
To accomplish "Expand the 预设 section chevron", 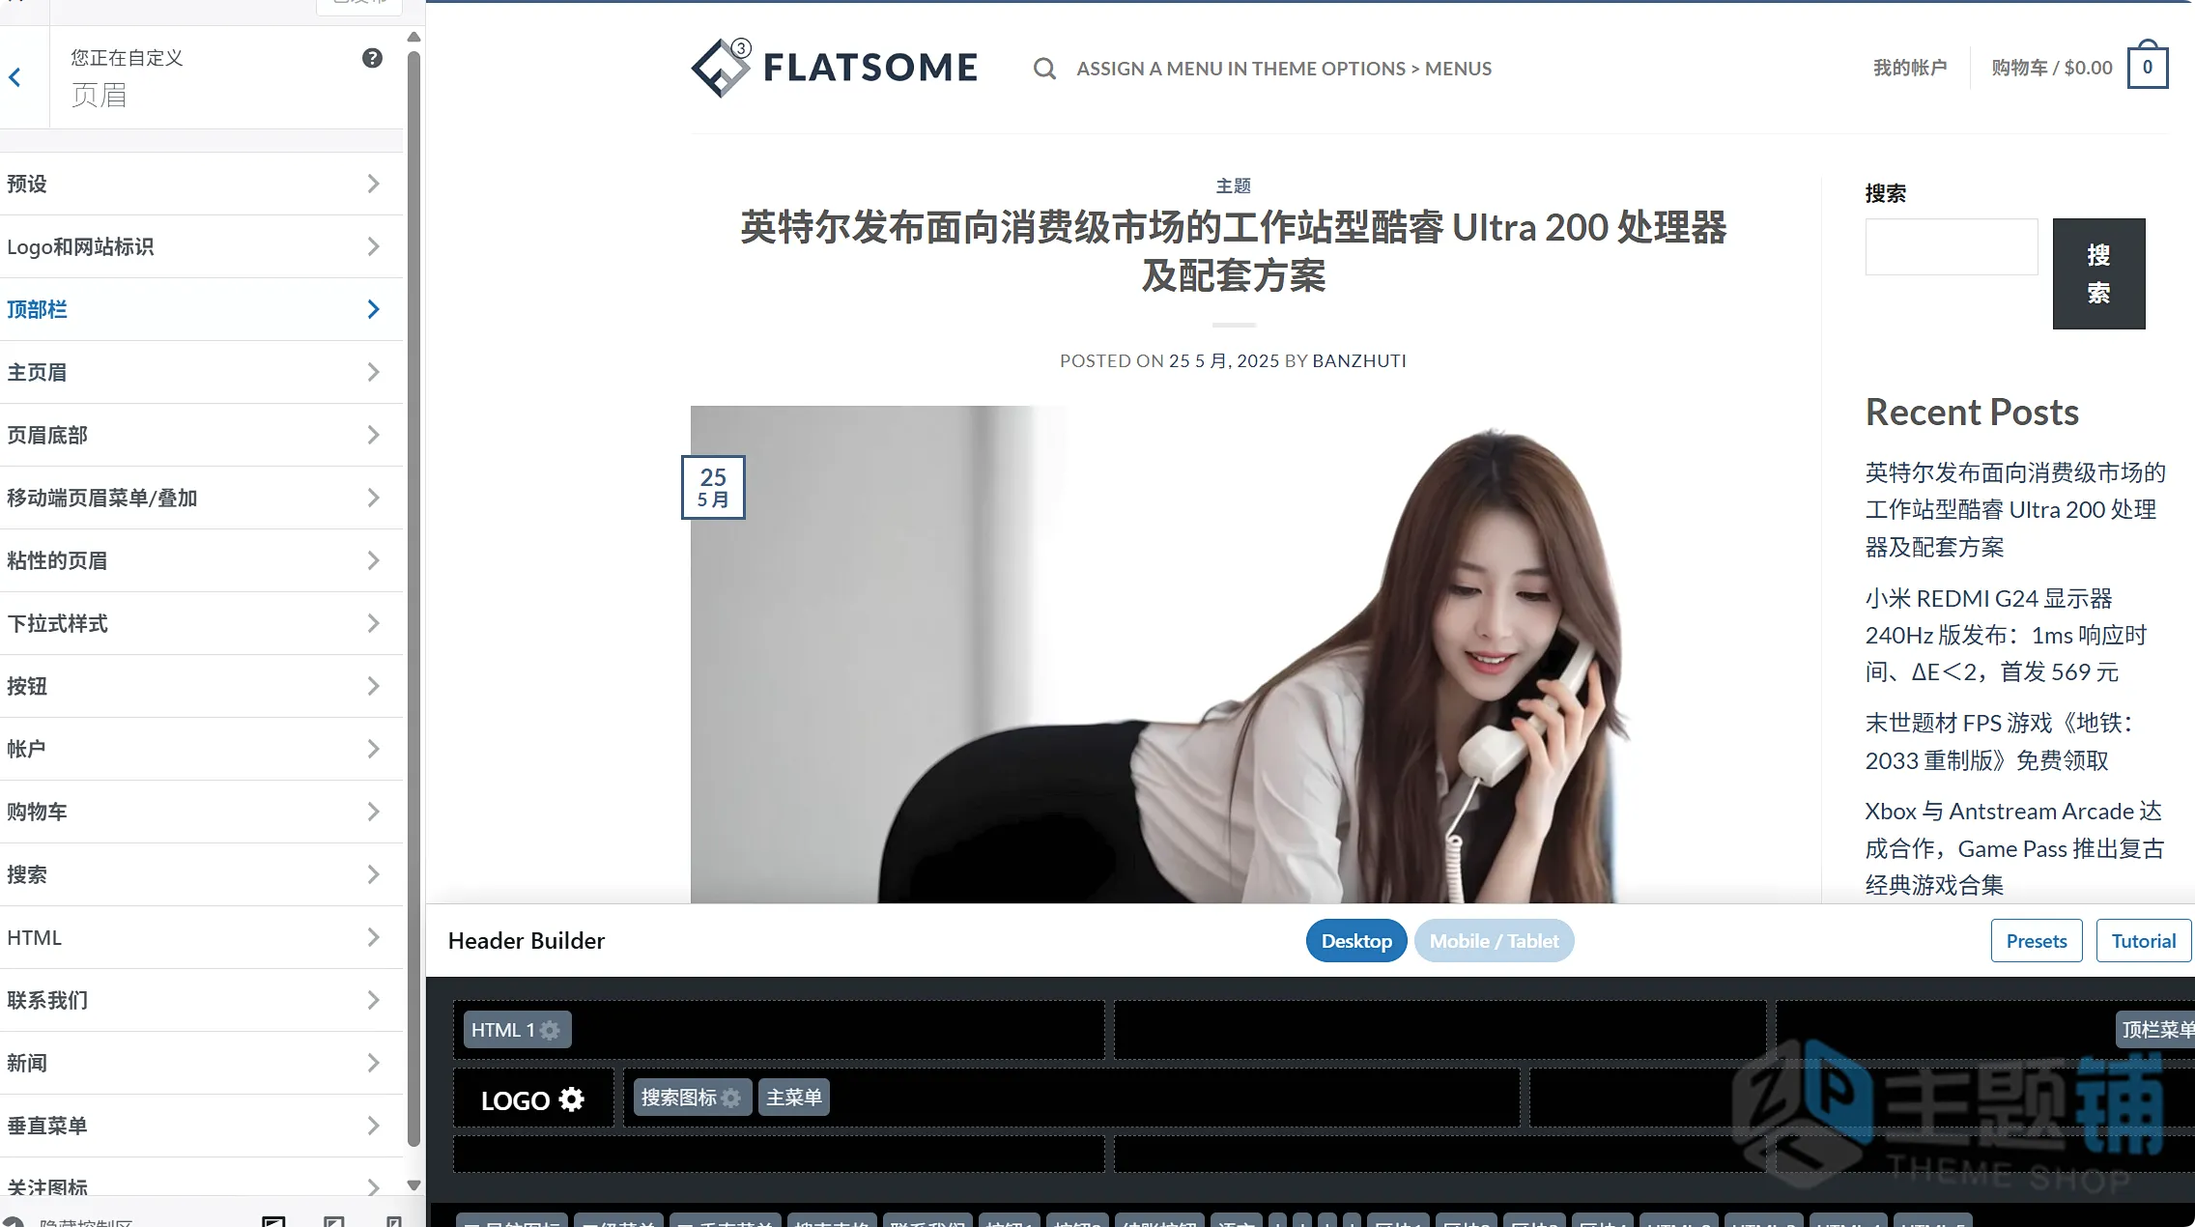I will (373, 184).
